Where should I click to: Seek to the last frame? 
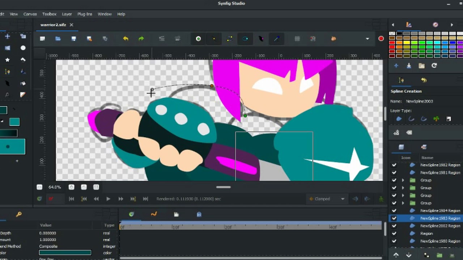(145, 199)
